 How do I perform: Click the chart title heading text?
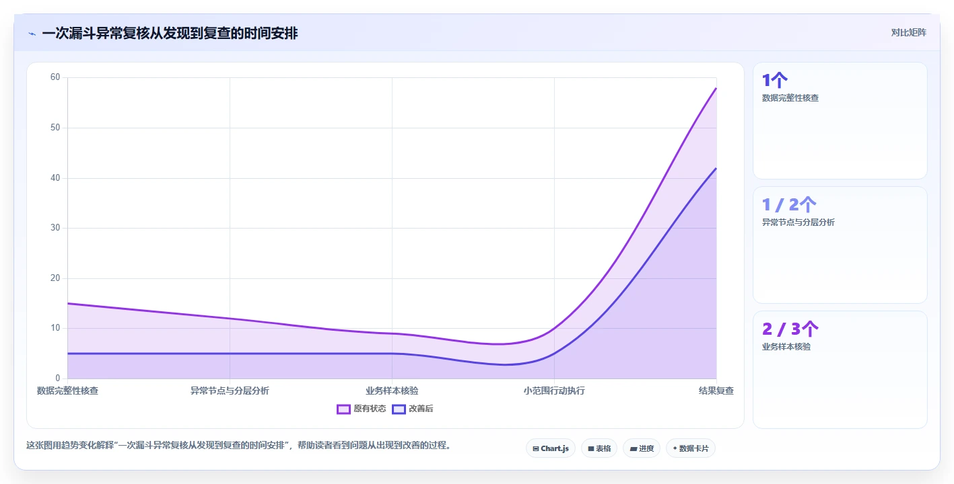click(170, 34)
